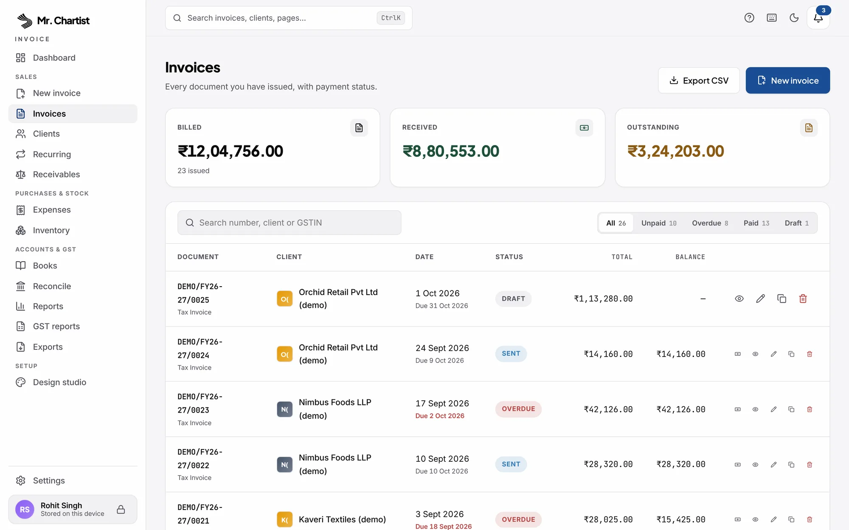Delete invoice 0022 with the trash icon
The image size is (849, 530).
pos(810,465)
